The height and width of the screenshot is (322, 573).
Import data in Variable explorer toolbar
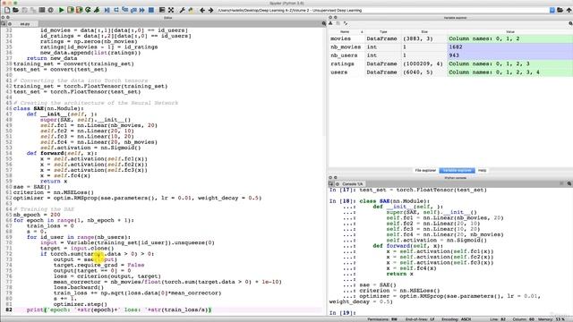pos(330,24)
